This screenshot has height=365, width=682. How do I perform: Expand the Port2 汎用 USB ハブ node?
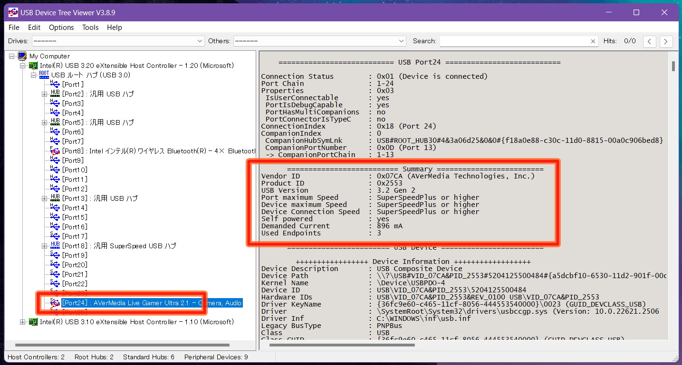pos(44,94)
